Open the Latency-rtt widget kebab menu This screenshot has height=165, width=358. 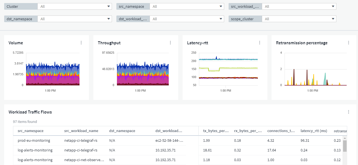pyautogui.click(x=260, y=43)
